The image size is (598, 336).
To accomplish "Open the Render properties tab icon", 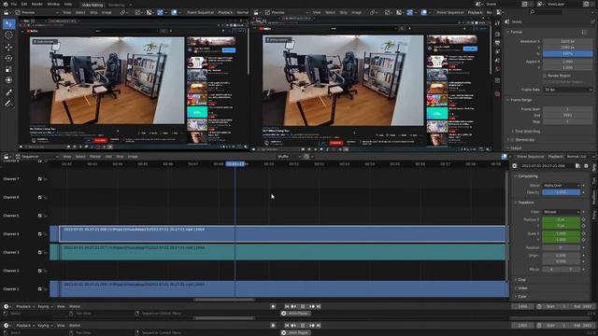I will (497, 35).
